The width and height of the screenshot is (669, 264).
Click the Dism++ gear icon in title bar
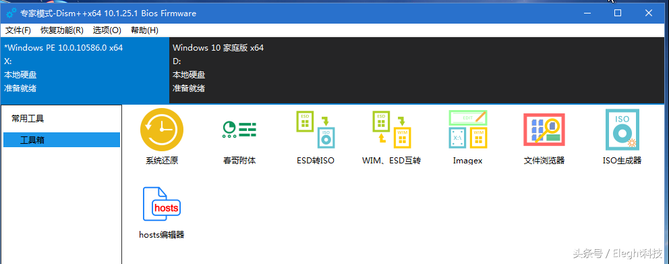11,14
